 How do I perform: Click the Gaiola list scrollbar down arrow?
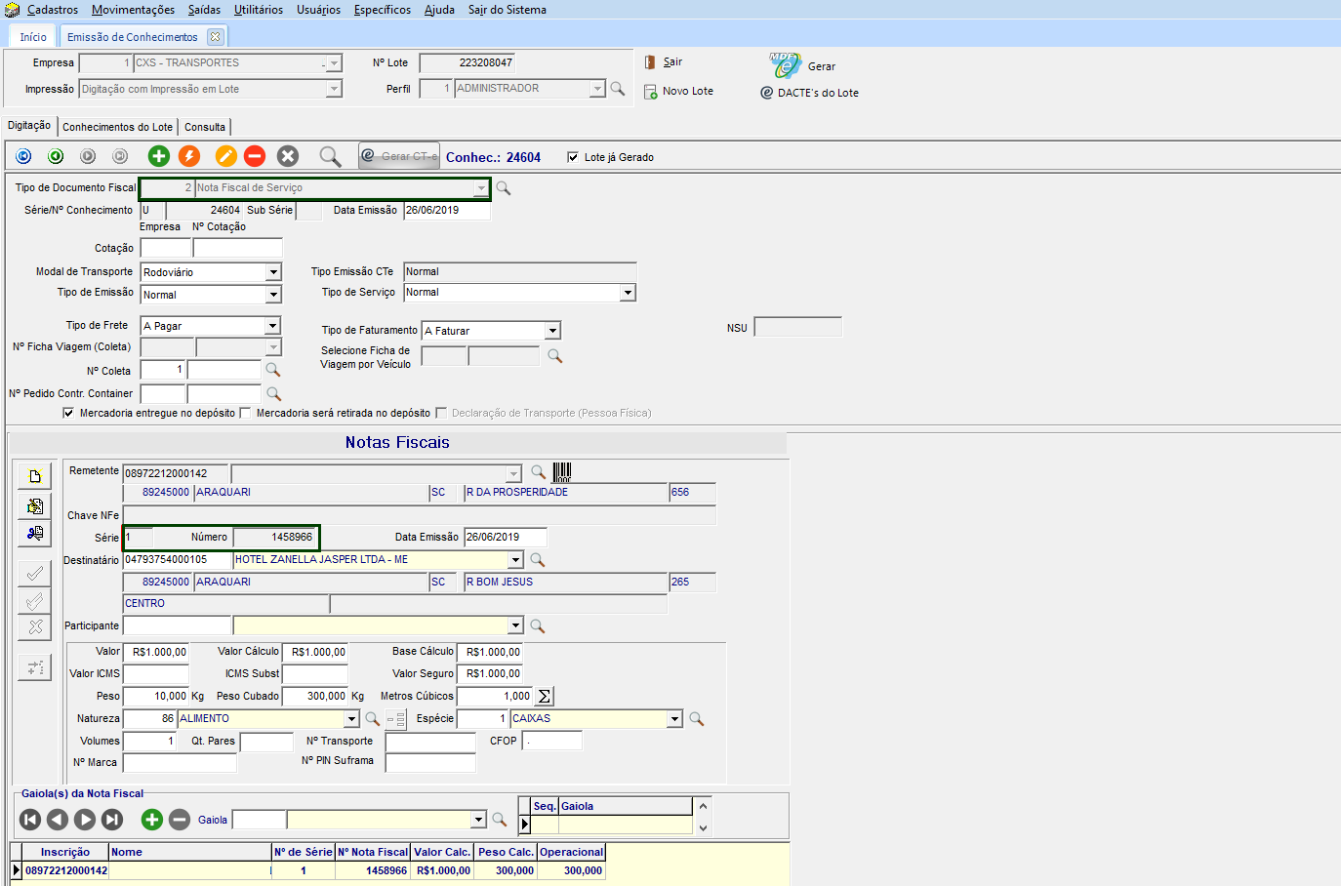tap(703, 827)
